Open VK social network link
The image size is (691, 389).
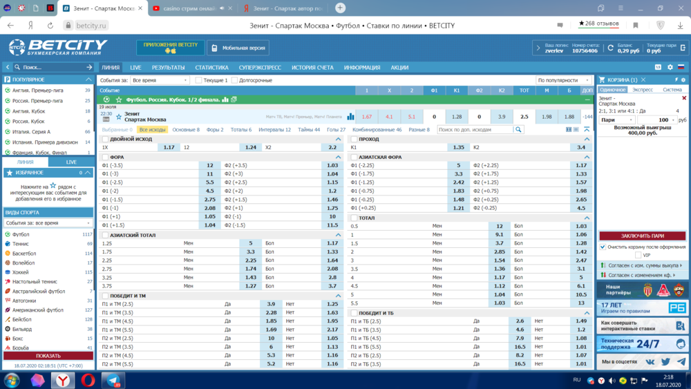pyautogui.click(x=650, y=361)
